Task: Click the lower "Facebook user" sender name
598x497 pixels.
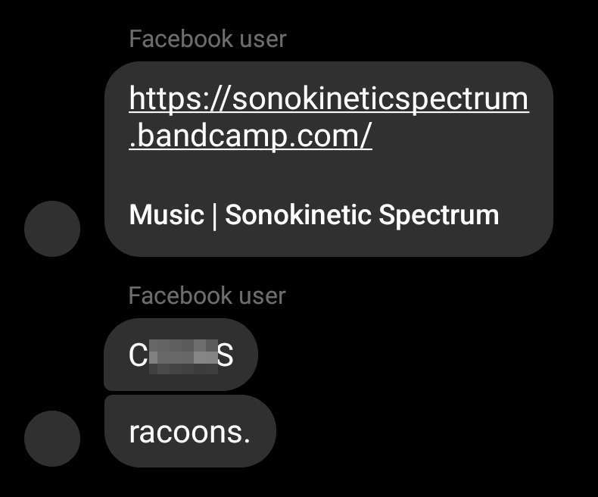Action: [207, 295]
